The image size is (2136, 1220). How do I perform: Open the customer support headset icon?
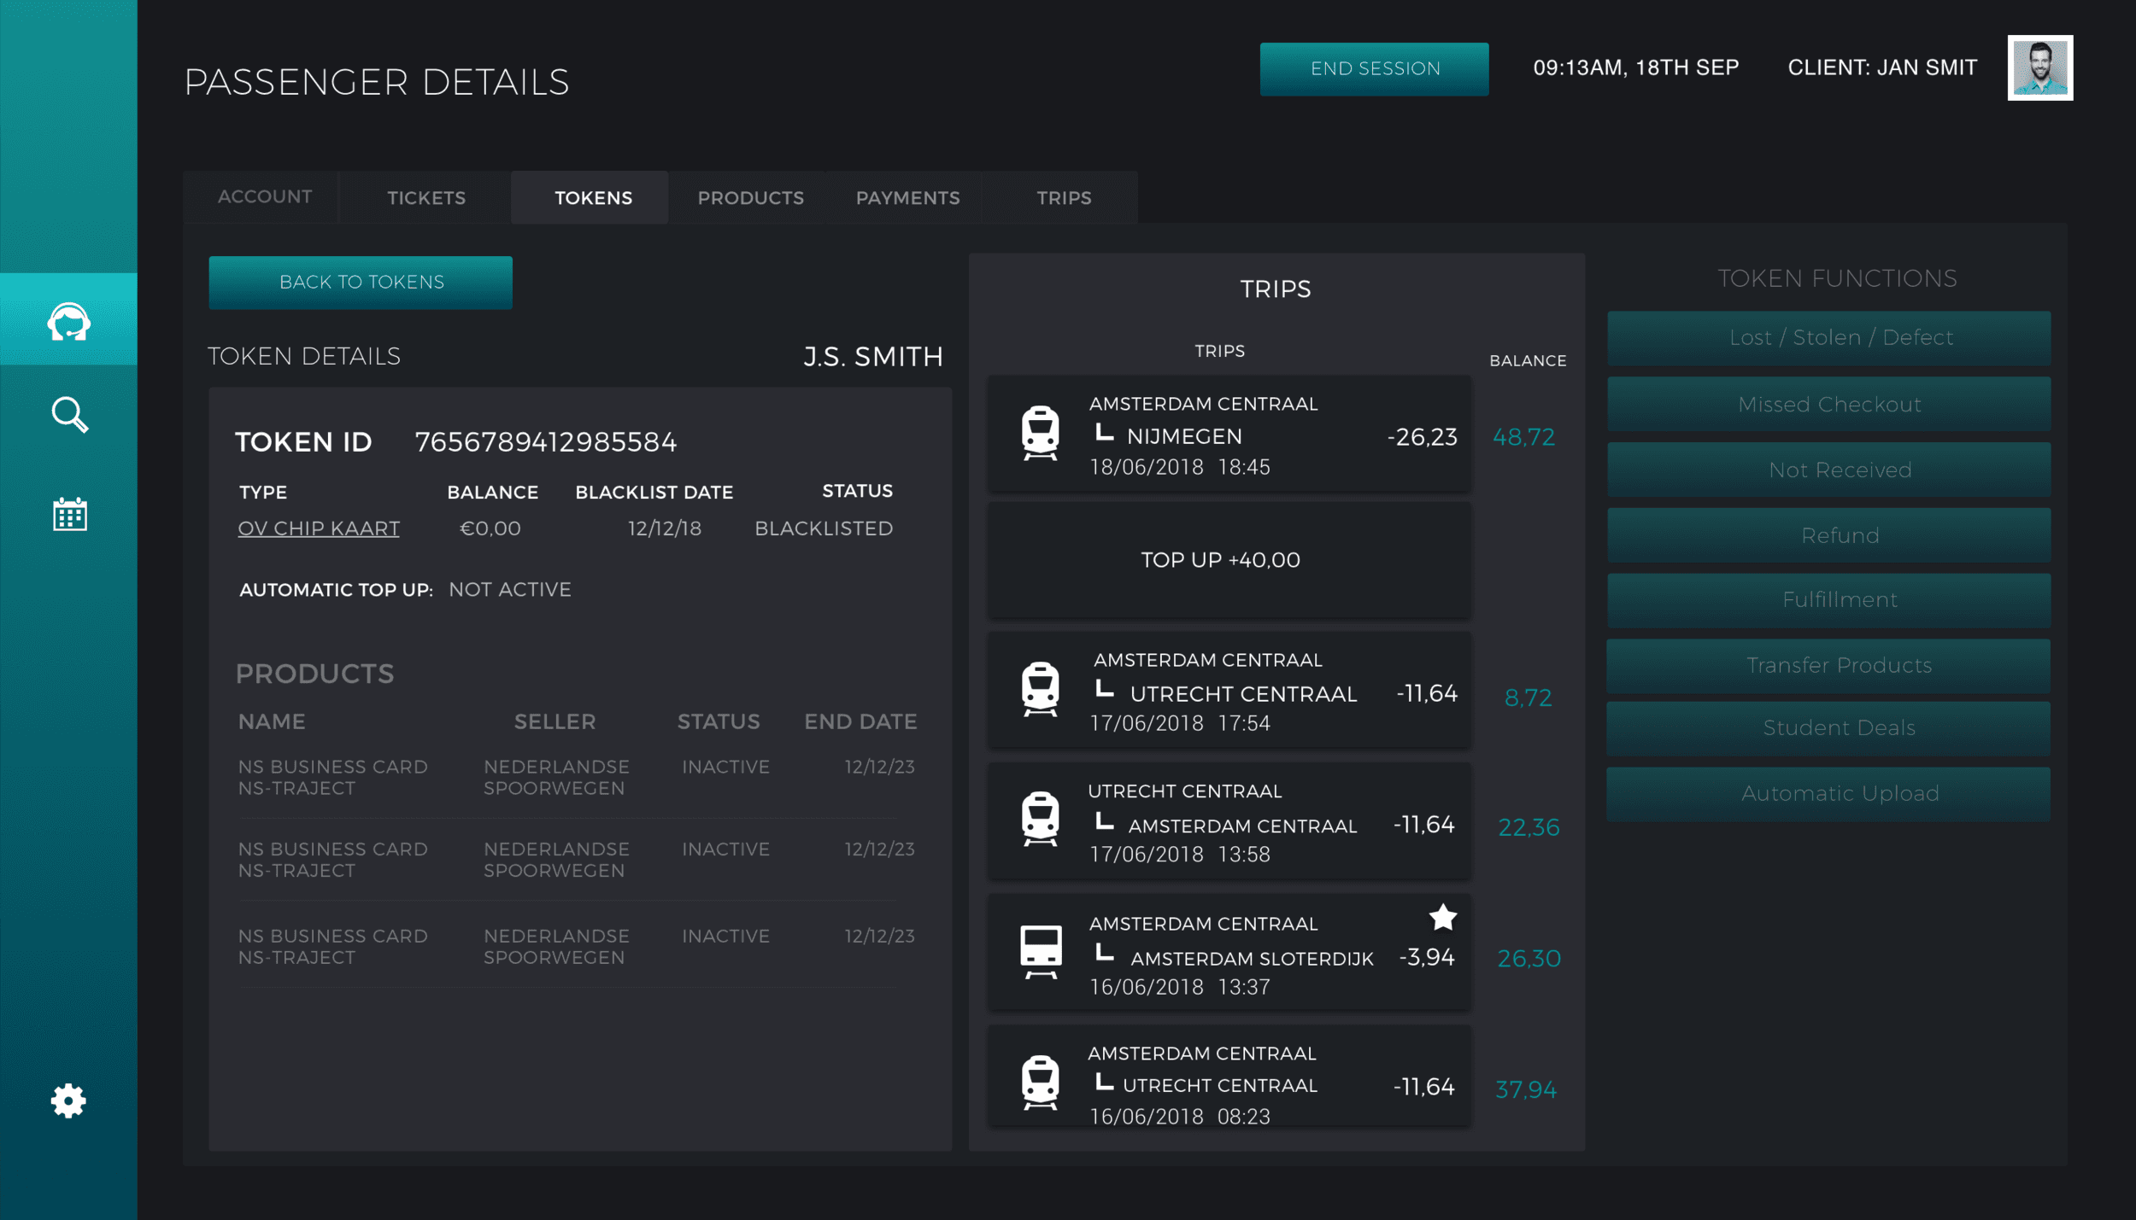69,322
